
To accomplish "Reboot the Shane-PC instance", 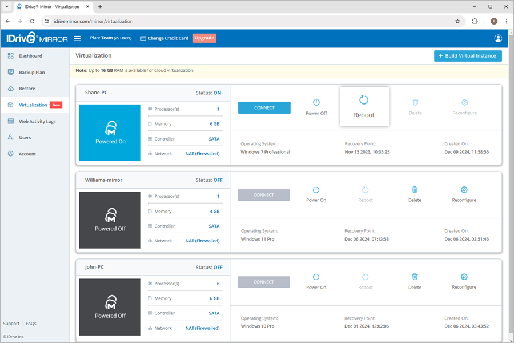I will pyautogui.click(x=364, y=107).
